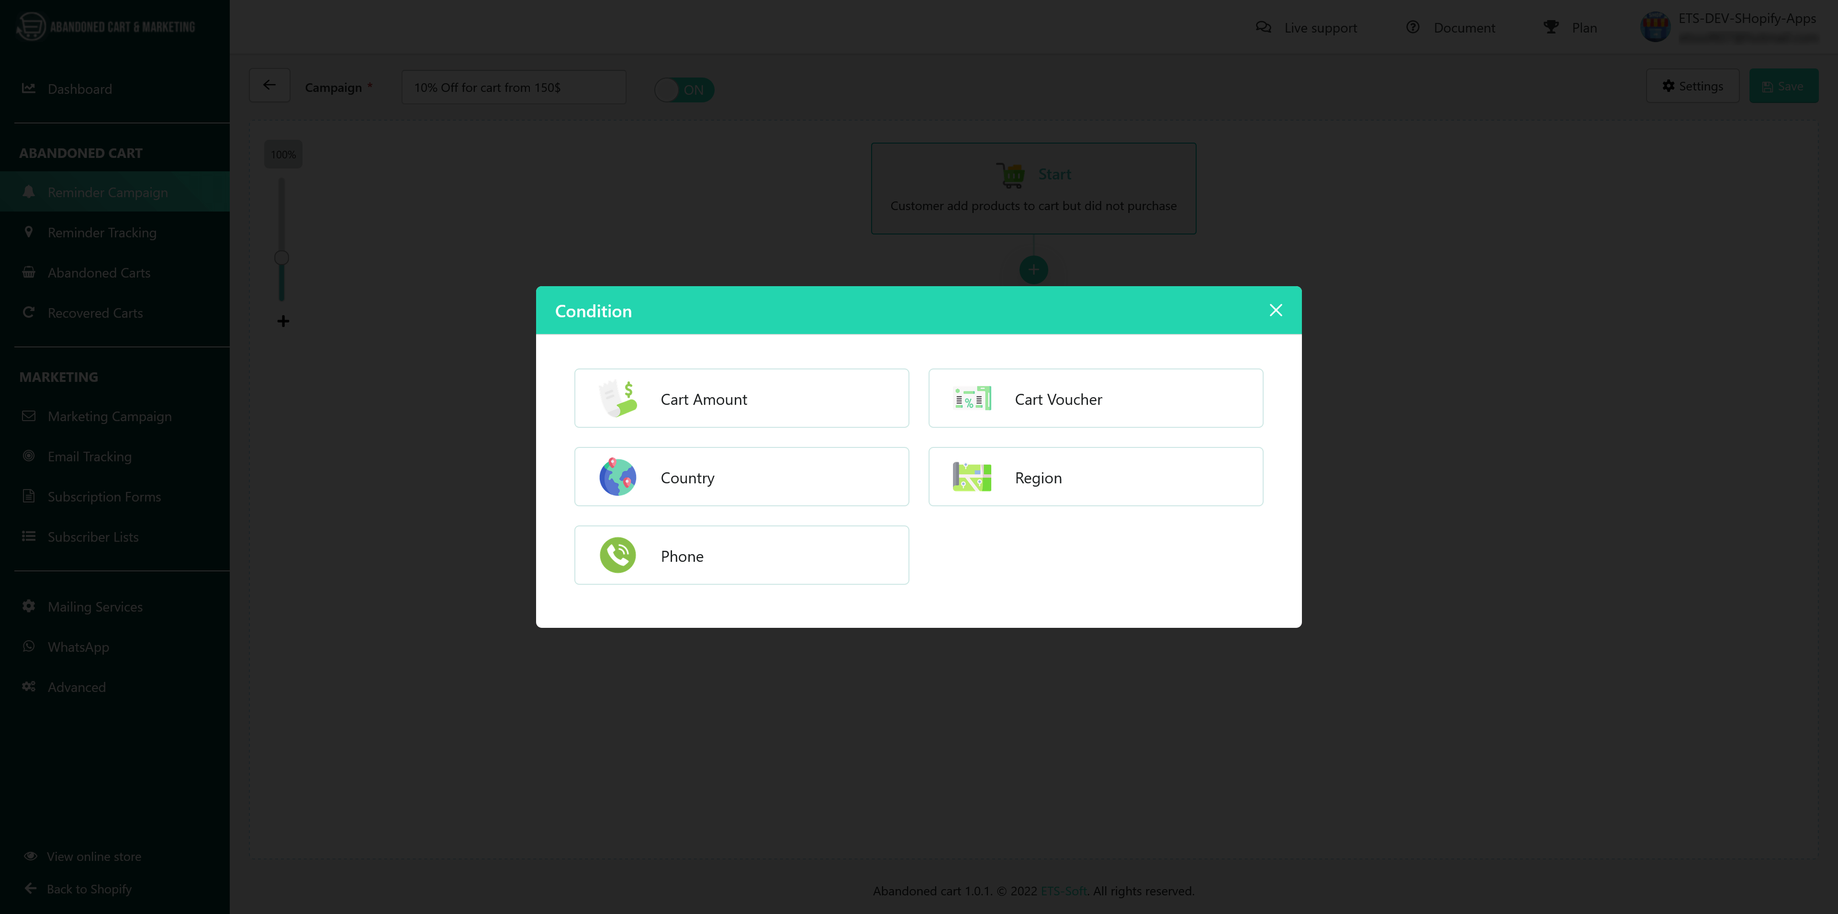Click the zoom slider handle

click(282, 257)
